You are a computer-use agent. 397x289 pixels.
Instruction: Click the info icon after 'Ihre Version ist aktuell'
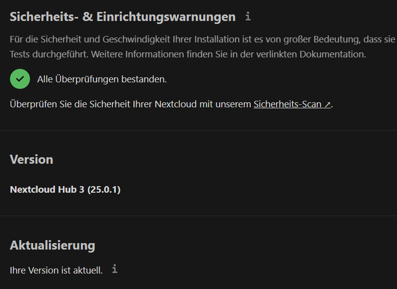[115, 269]
